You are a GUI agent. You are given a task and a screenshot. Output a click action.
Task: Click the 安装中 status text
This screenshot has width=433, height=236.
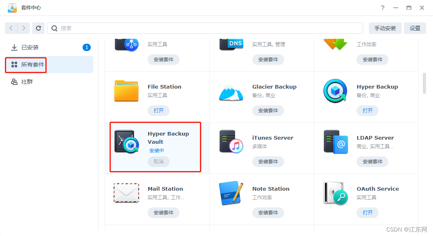(x=157, y=151)
